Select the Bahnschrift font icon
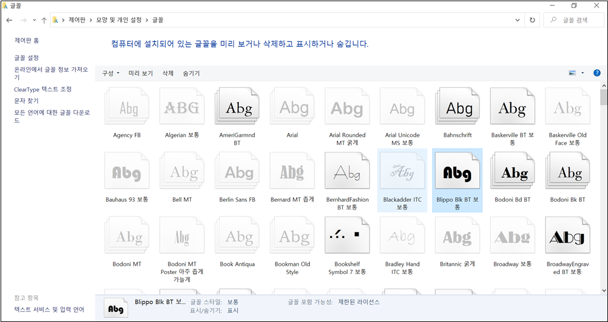 click(x=457, y=107)
